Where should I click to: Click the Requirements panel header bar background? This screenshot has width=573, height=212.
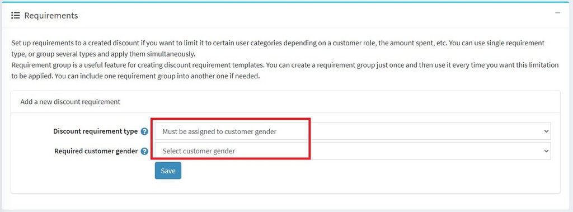pyautogui.click(x=292, y=15)
